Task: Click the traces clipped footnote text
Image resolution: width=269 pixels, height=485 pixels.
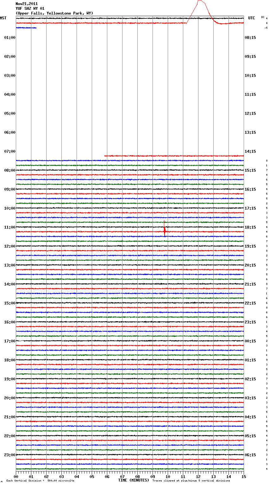Action: [x=191, y=481]
